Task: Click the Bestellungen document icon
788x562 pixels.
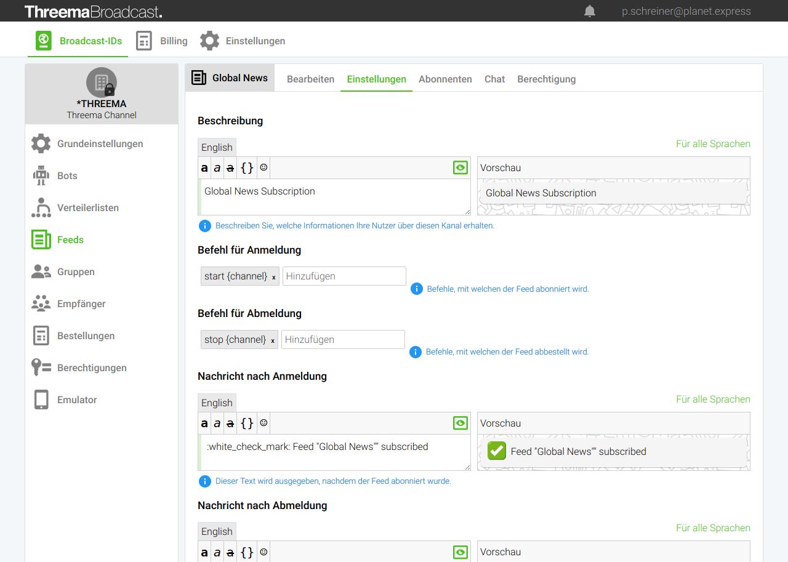Action: (41, 335)
